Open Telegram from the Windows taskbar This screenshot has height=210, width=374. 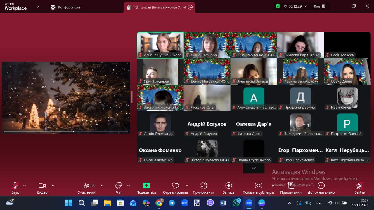(x=172, y=203)
